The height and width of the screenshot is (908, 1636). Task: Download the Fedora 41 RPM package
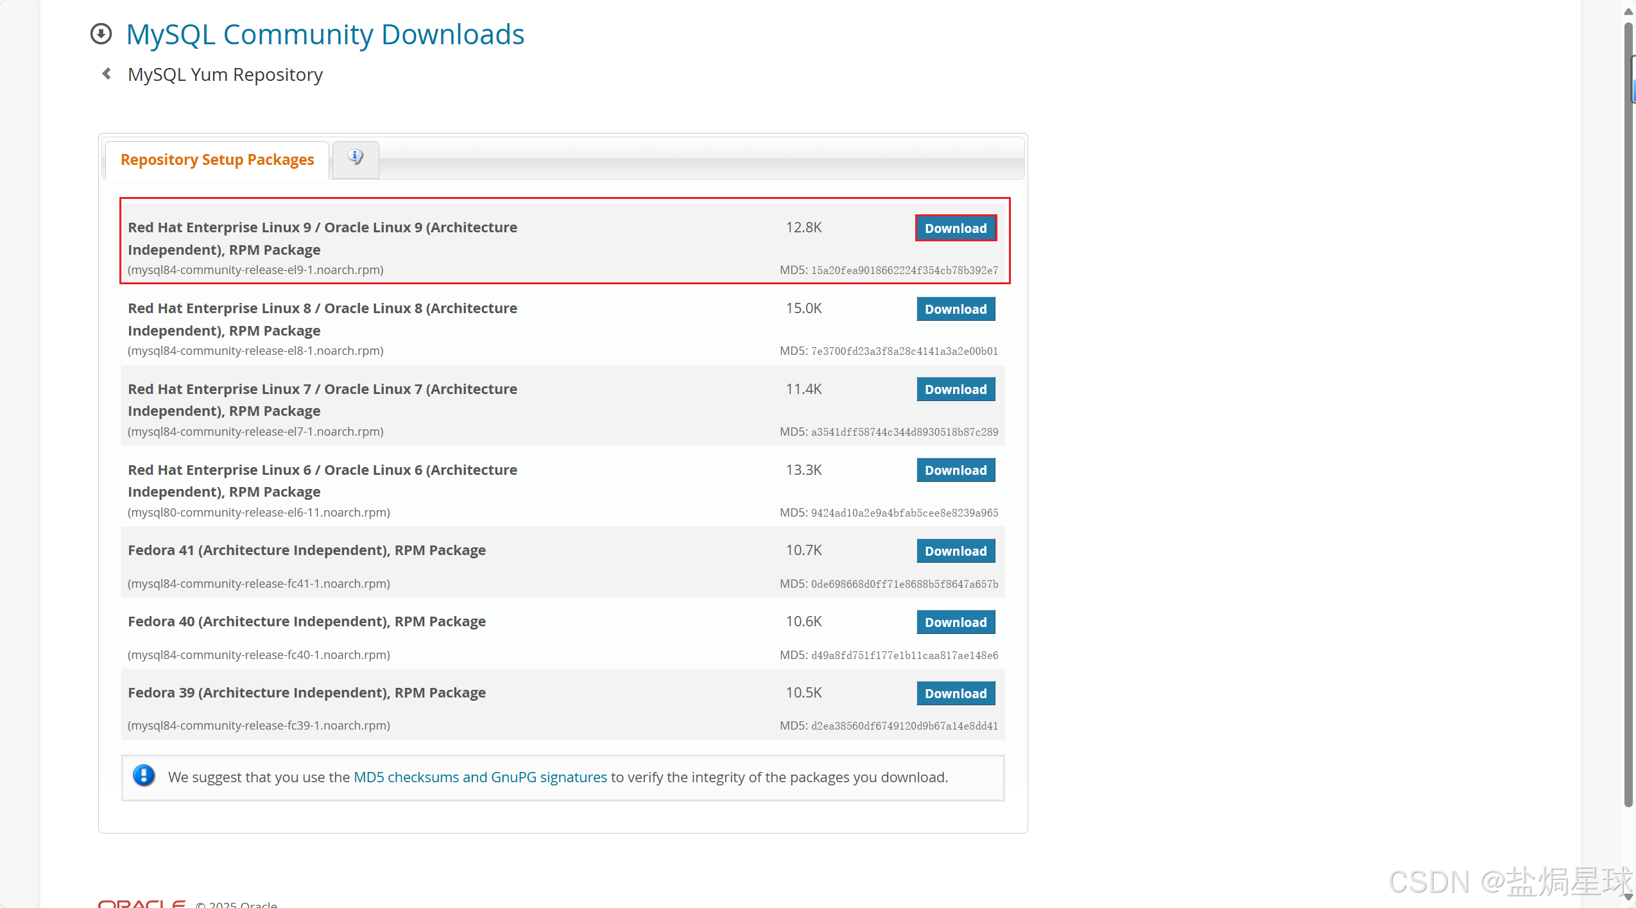(x=956, y=551)
